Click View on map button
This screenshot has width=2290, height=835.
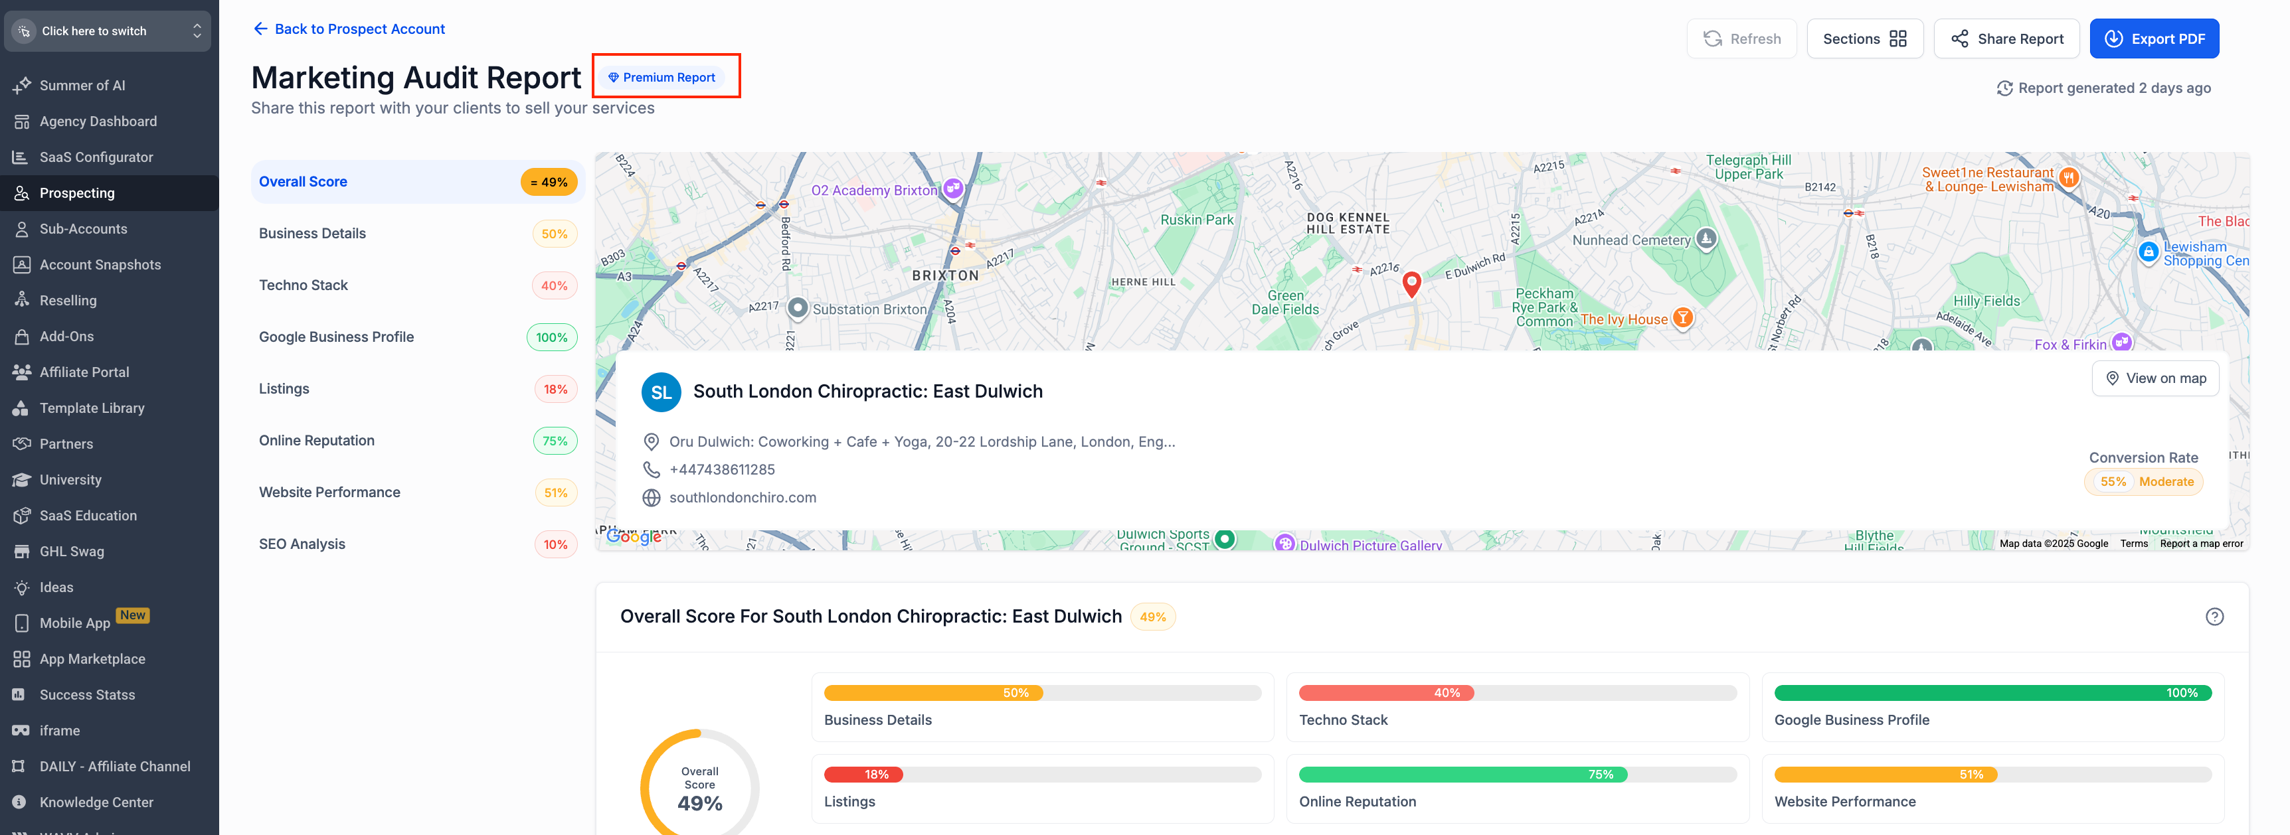[2155, 378]
